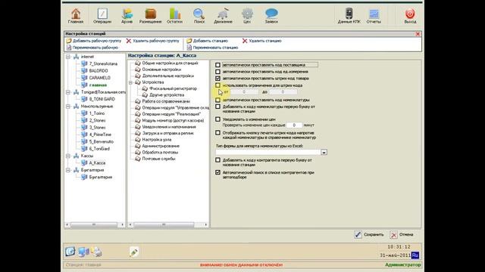Check Добавлять к коду номенклатуры первую букву
Image resolution: width=485 pixels, height=272 pixels.
217,107
